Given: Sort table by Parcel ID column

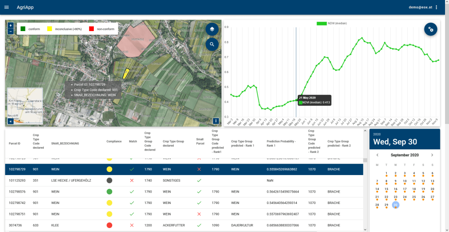Looking at the screenshot, I should click(x=14, y=143).
